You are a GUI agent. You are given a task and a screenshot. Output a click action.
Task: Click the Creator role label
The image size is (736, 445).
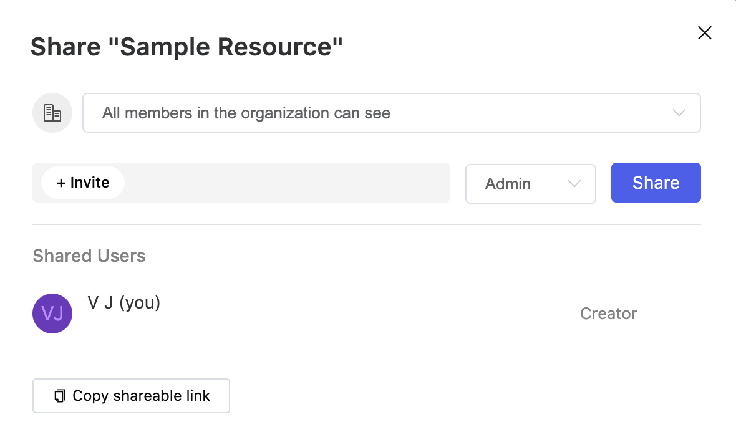pyautogui.click(x=608, y=313)
